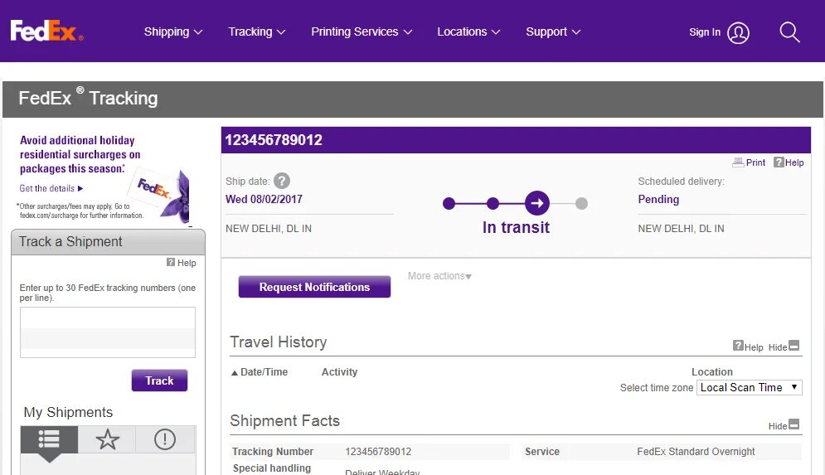Expand the More actions dropdown

tap(439, 276)
